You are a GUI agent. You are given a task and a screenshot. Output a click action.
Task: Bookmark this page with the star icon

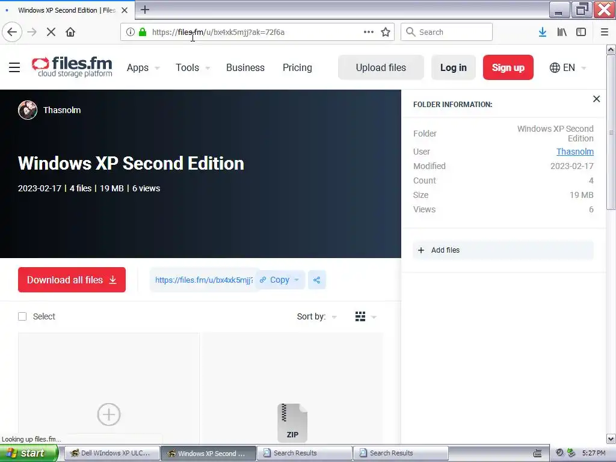[x=386, y=32]
